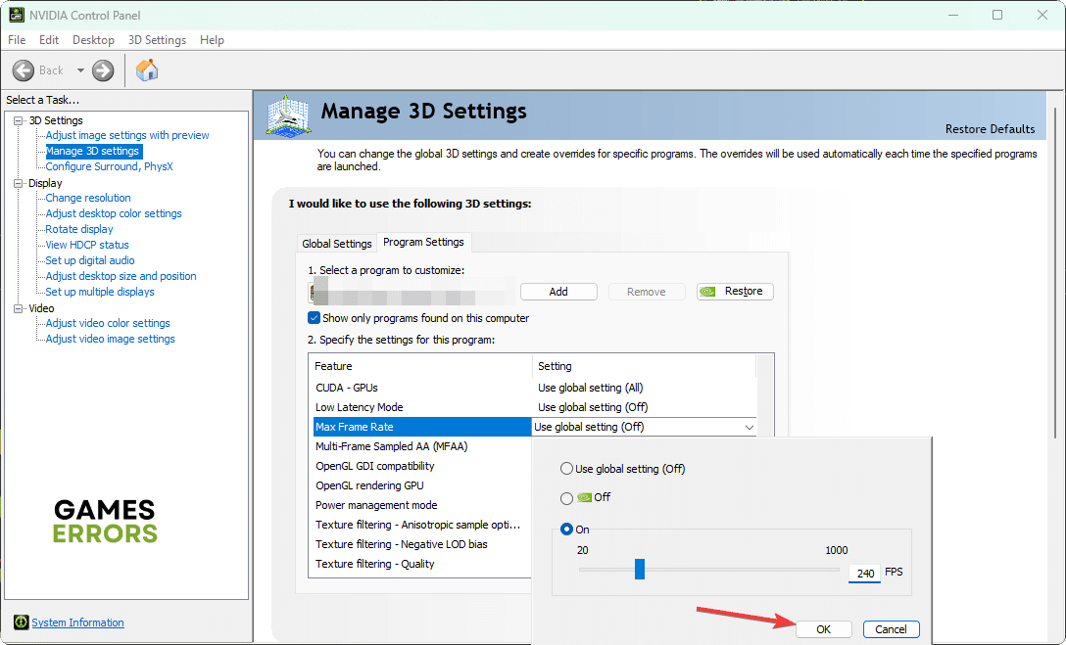Click the Max Frame Rate slider handle

click(640, 570)
